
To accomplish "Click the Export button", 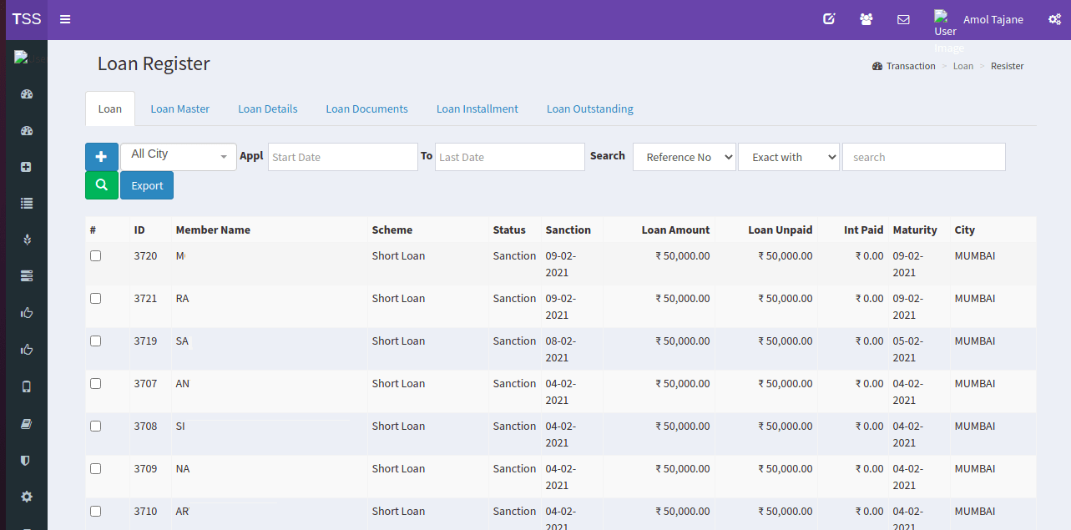I will [x=147, y=185].
